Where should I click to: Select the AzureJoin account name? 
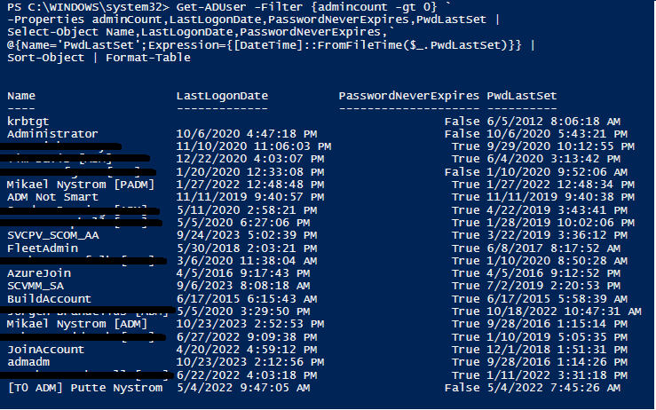tap(39, 273)
